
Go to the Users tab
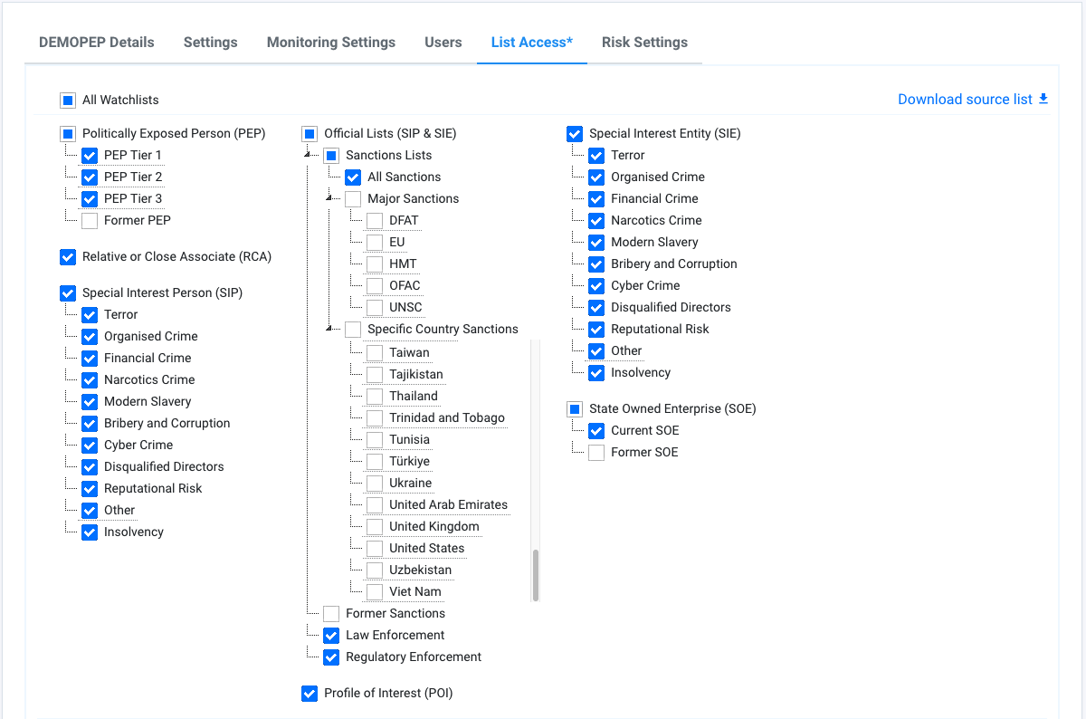[443, 43]
